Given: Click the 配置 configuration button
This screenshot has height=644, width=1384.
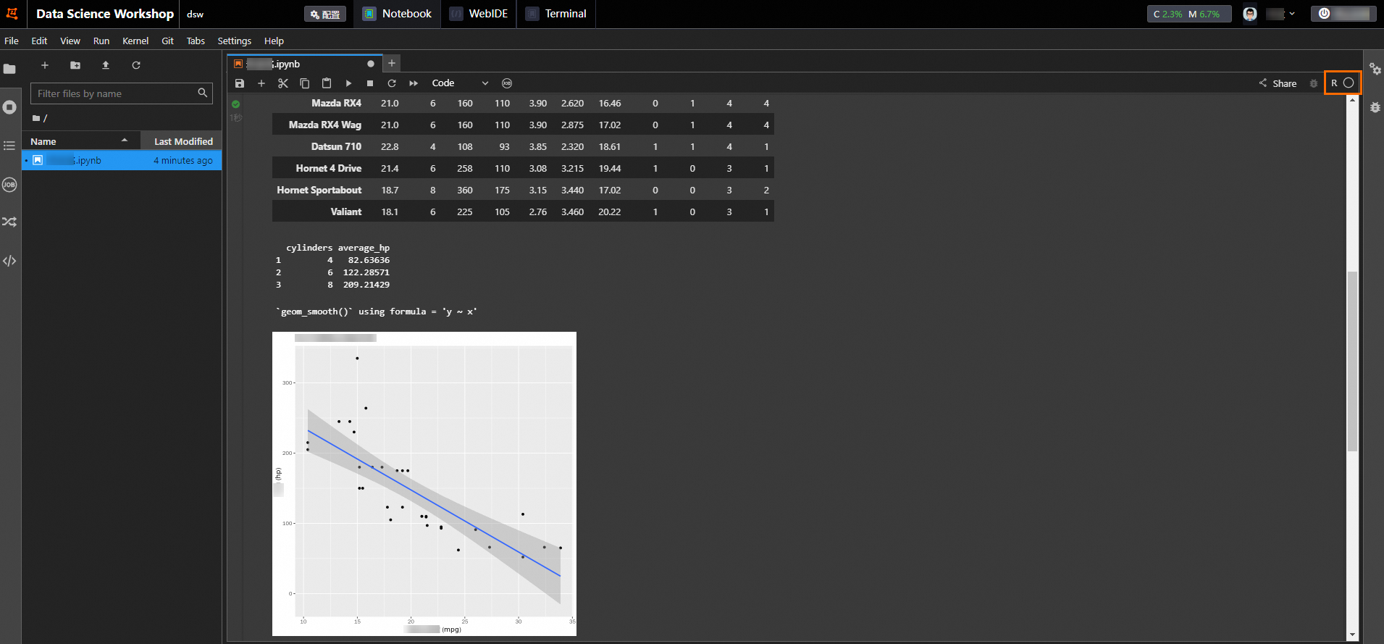Looking at the screenshot, I should tap(325, 14).
